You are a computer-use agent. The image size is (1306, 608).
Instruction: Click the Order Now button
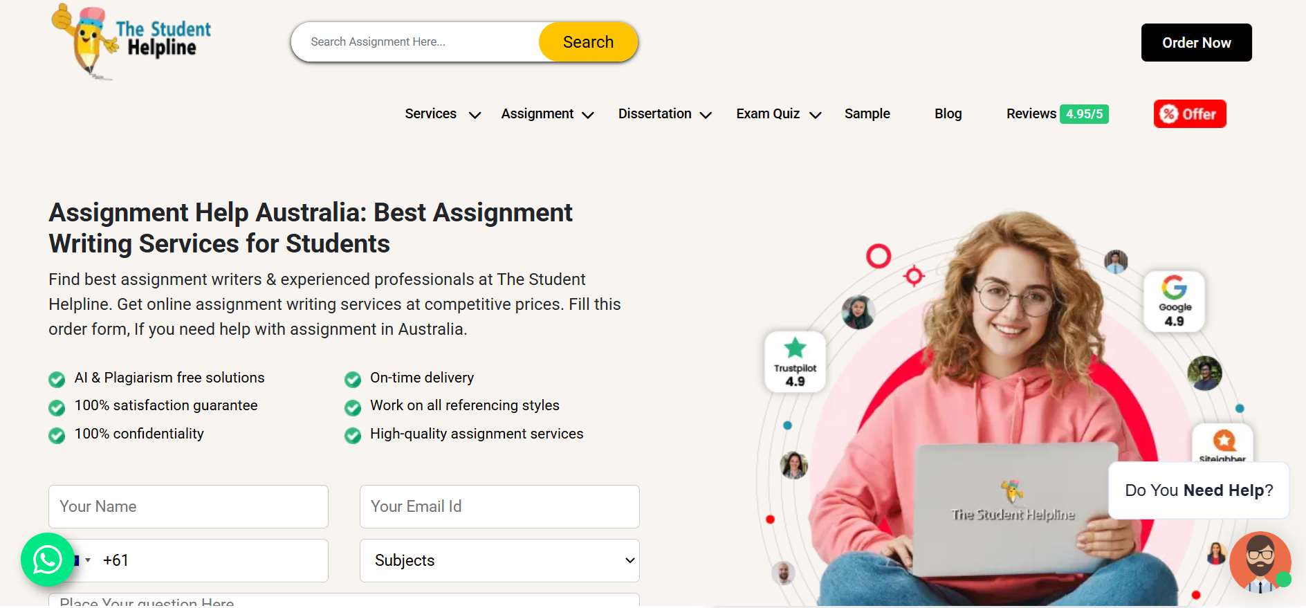pos(1196,42)
